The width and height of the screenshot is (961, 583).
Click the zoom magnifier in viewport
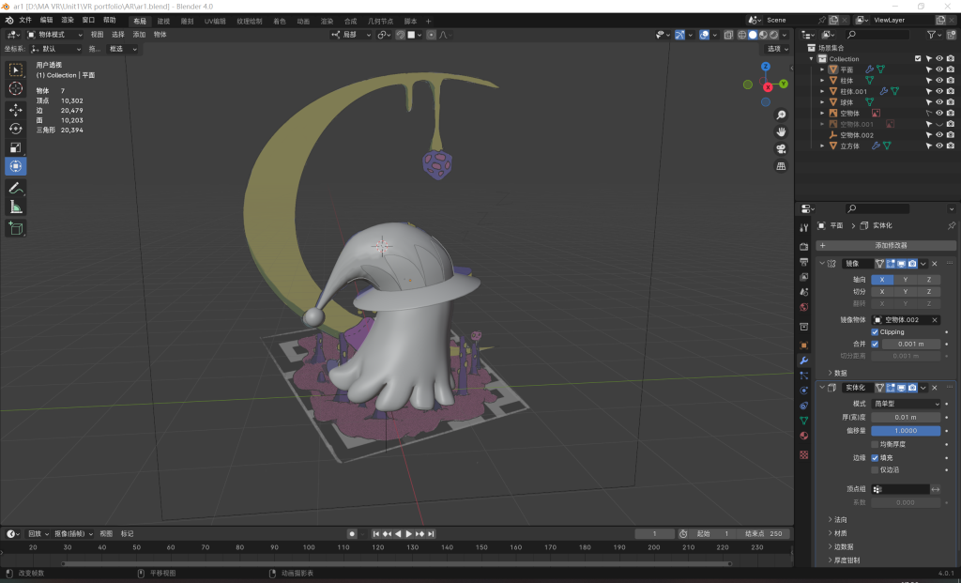(x=781, y=115)
